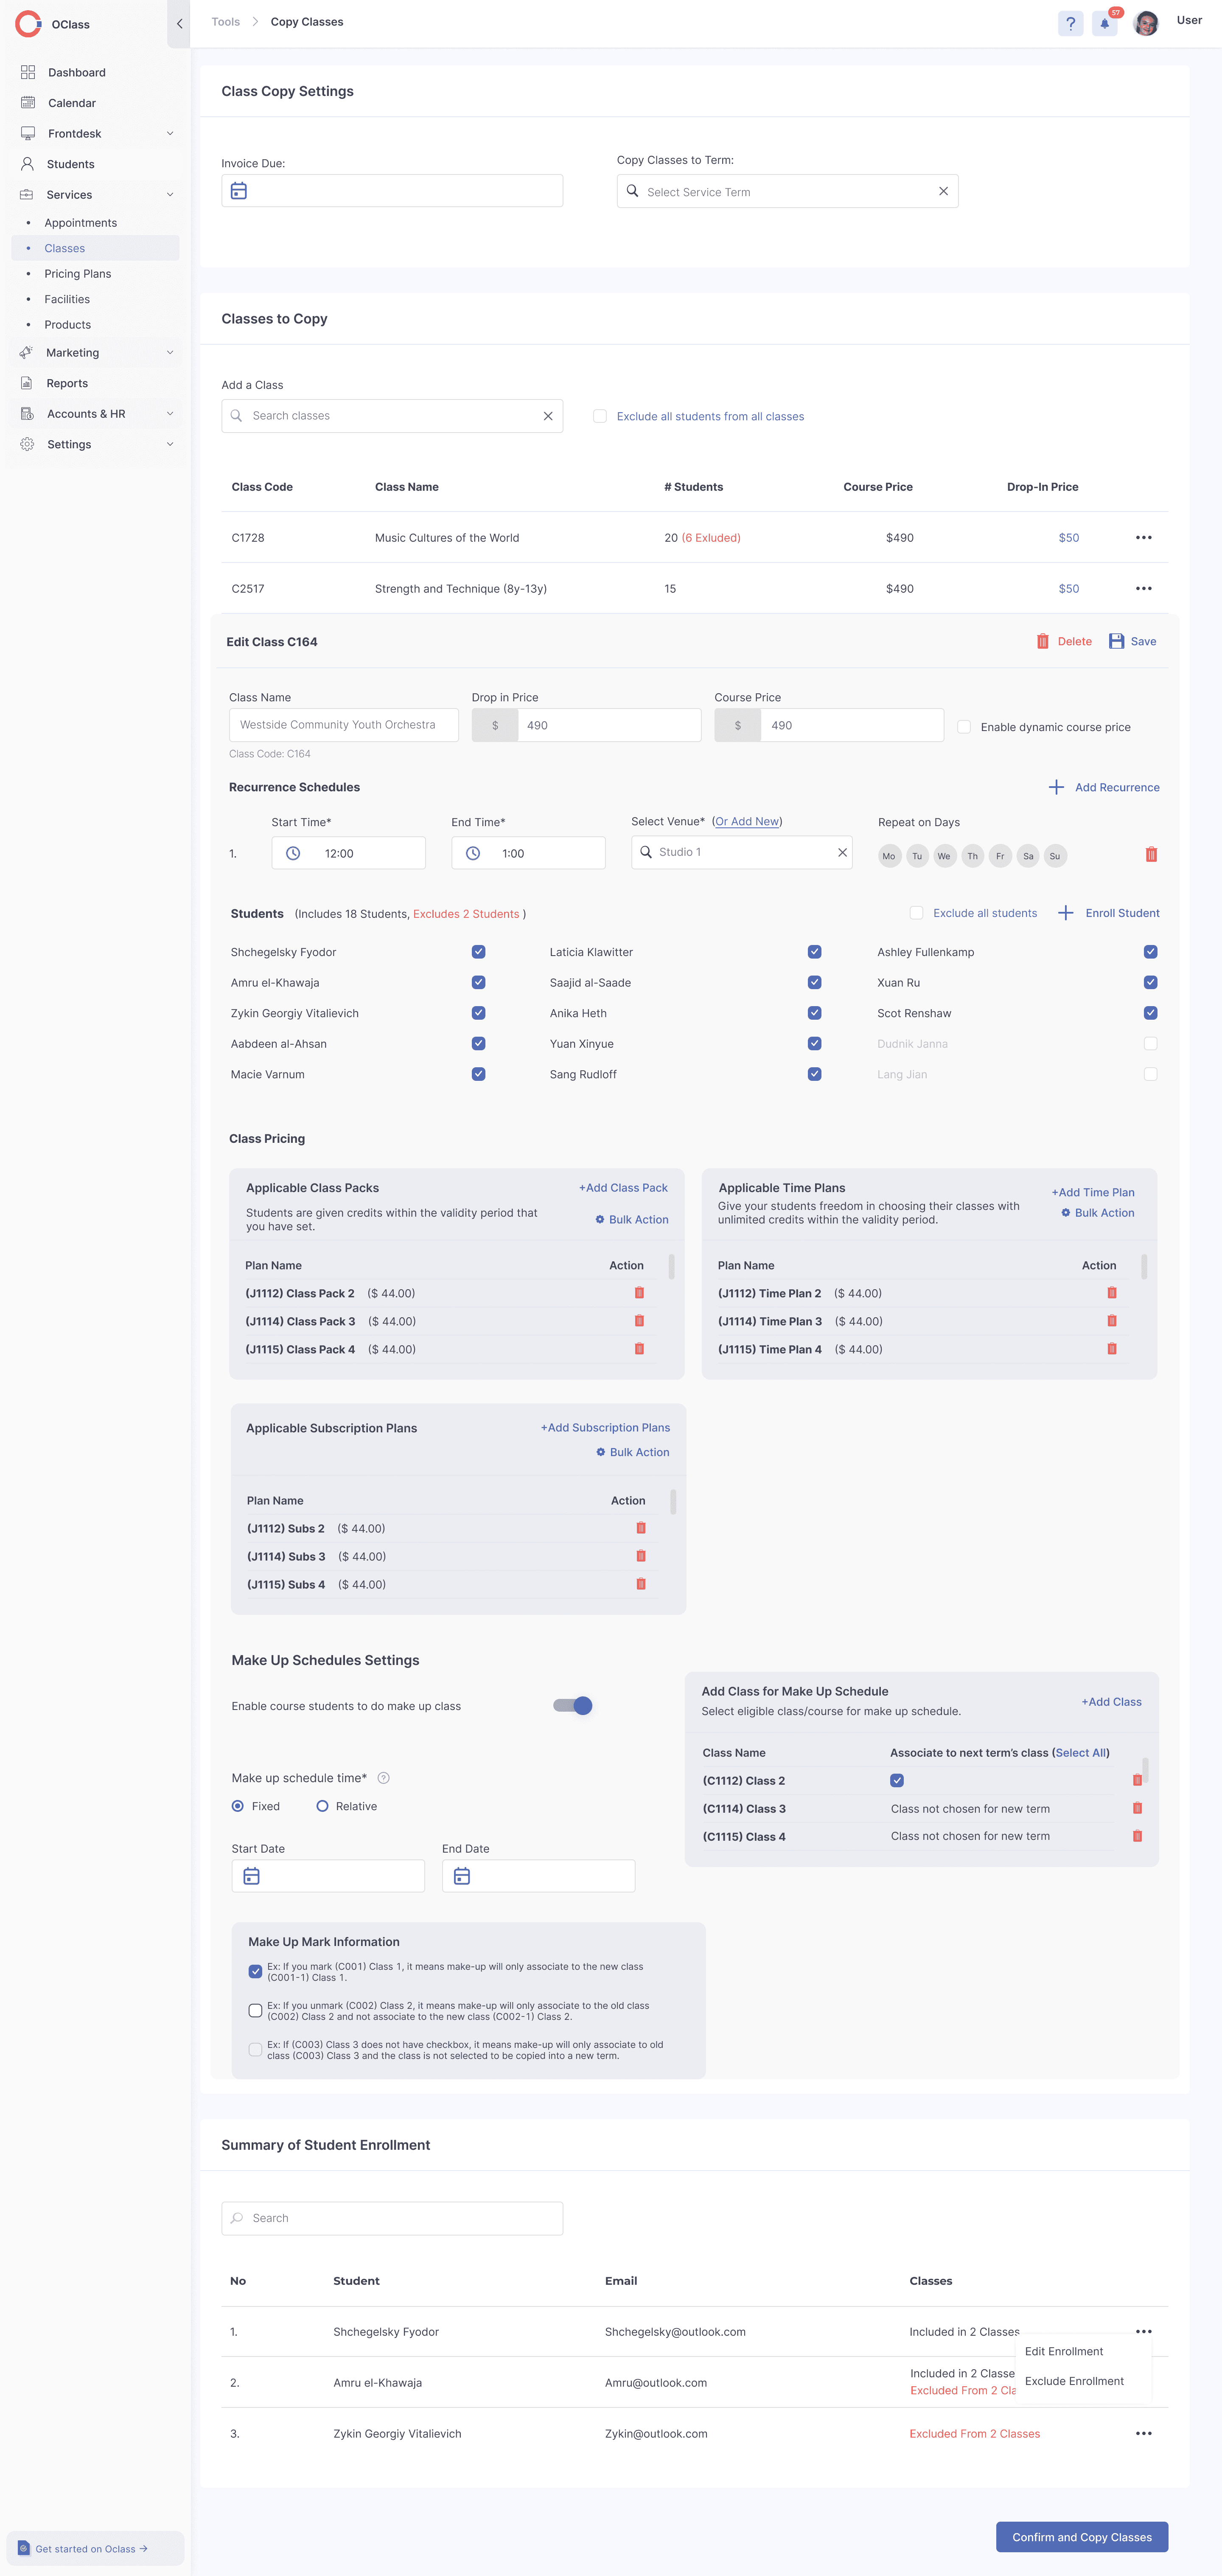The height and width of the screenshot is (2576, 1222).
Task: Open Bulk Action for Class Packs
Action: (x=633, y=1220)
